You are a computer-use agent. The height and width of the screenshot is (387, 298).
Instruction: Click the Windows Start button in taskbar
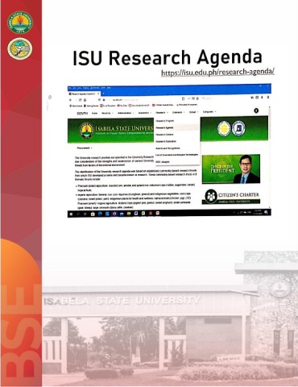coord(71,214)
